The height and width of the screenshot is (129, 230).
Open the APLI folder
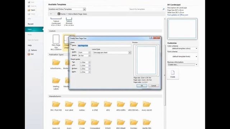[108, 106]
